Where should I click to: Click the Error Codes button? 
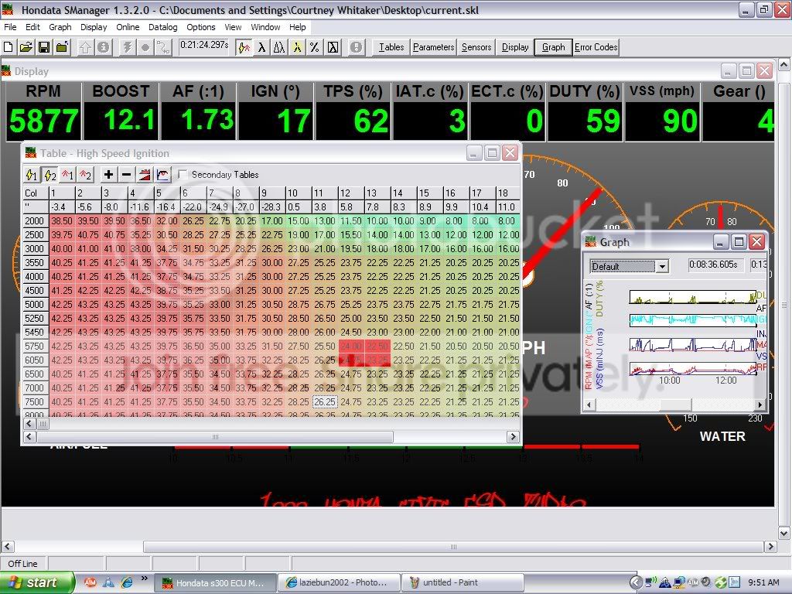point(596,47)
